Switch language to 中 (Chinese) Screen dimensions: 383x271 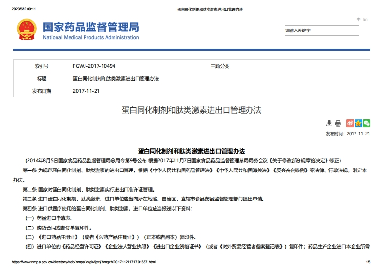tap(358, 19)
